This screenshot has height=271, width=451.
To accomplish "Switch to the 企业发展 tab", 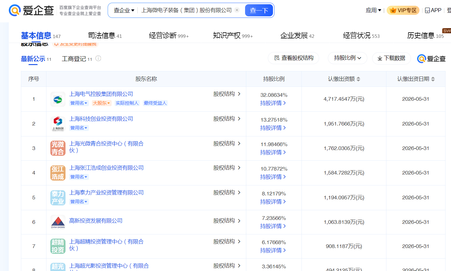I will (x=297, y=36).
